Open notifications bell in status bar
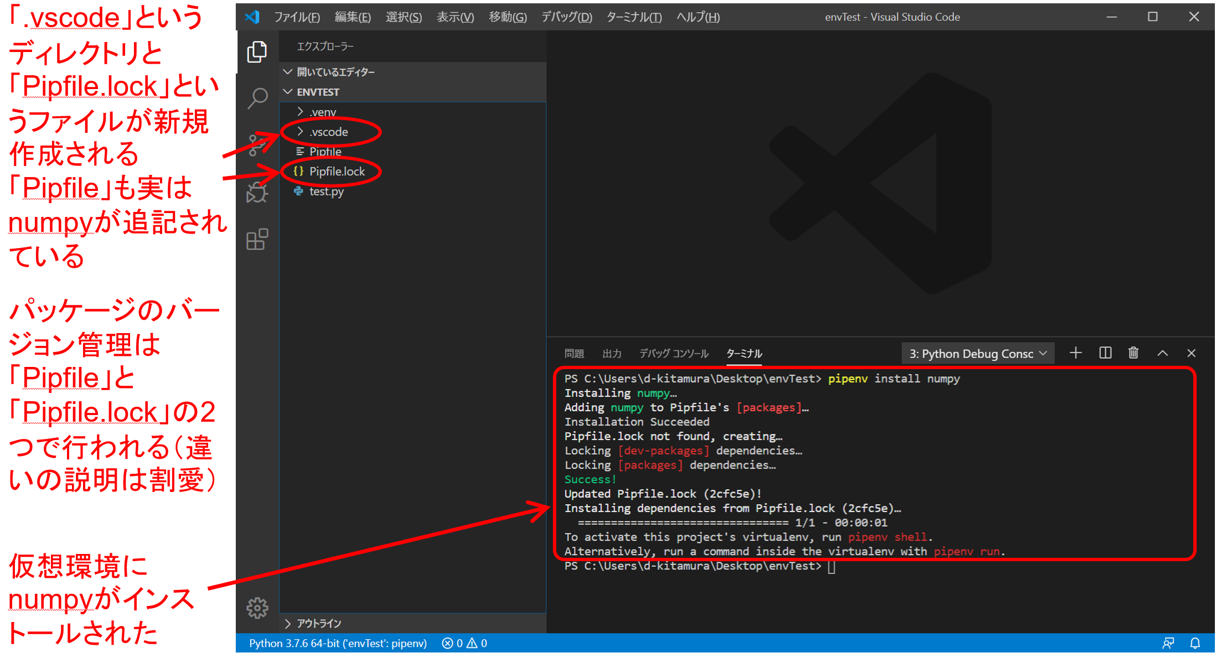 pos(1195,643)
